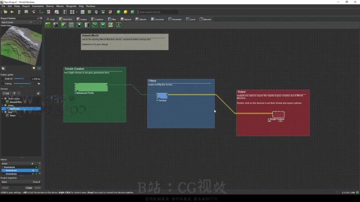Click the sort-order button beside Edit
Viewport: 360px width, 202px height.
[14, 93]
